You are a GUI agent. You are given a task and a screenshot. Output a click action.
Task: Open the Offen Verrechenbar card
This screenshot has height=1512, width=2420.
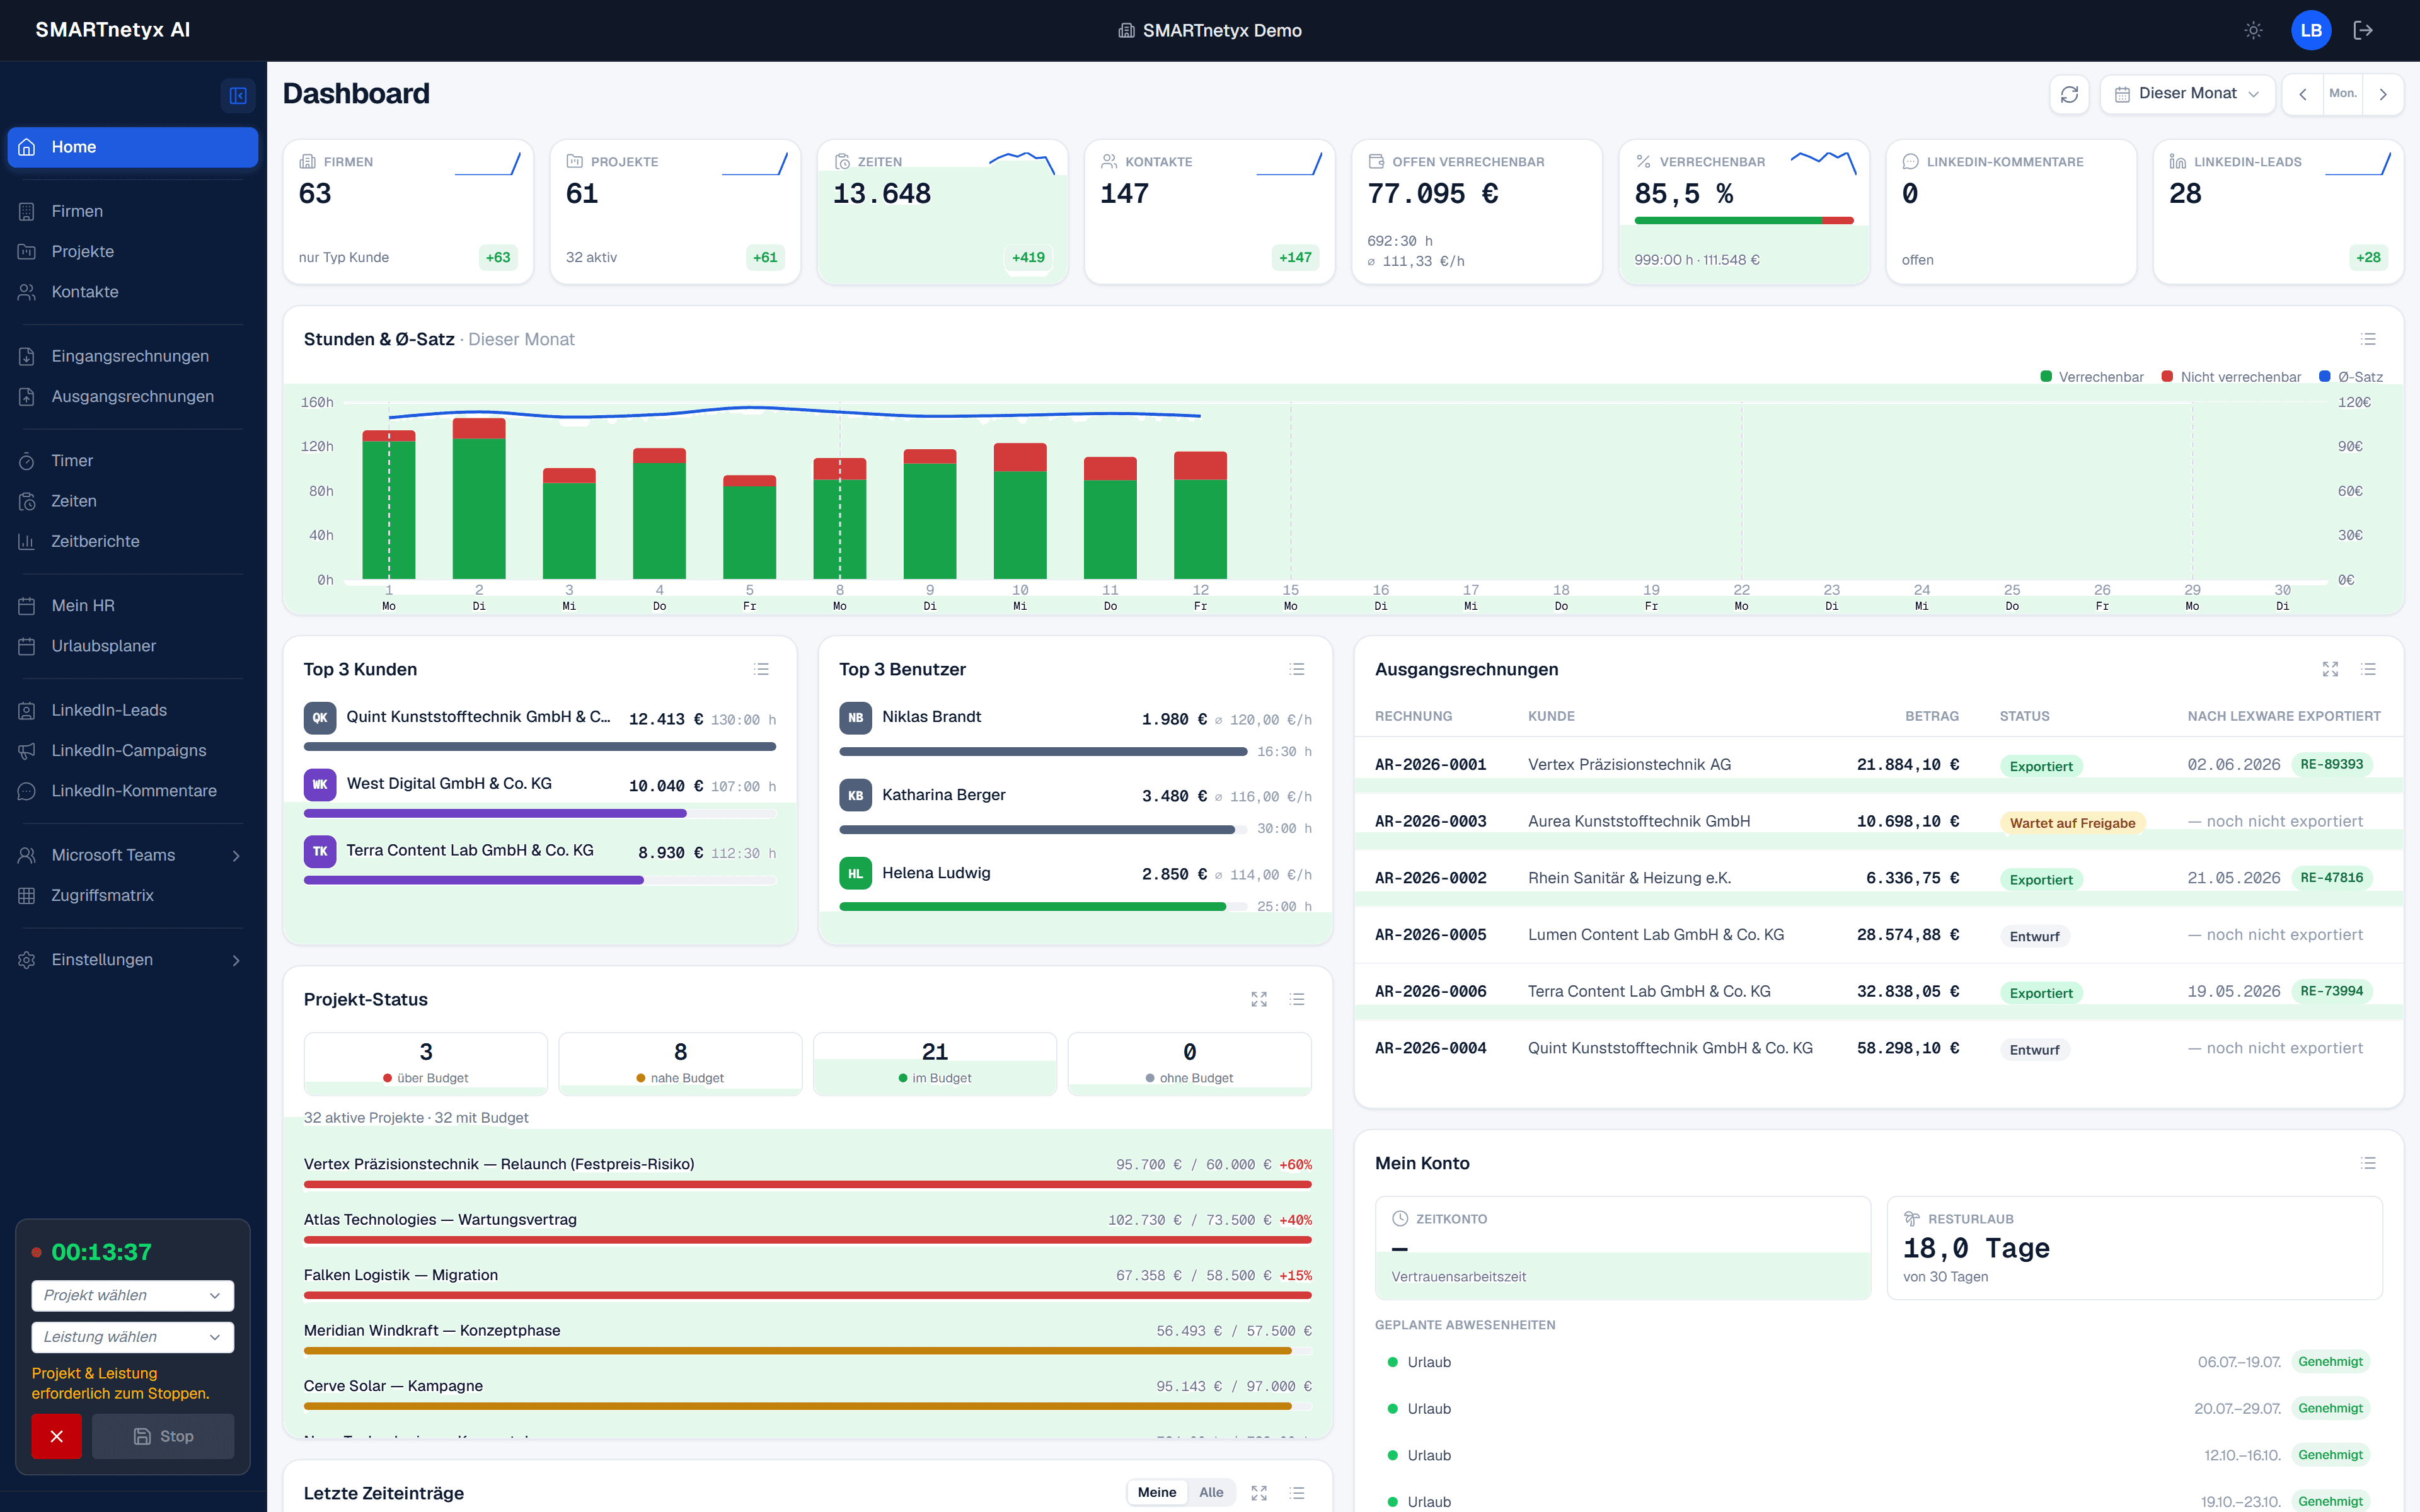tap(1476, 212)
